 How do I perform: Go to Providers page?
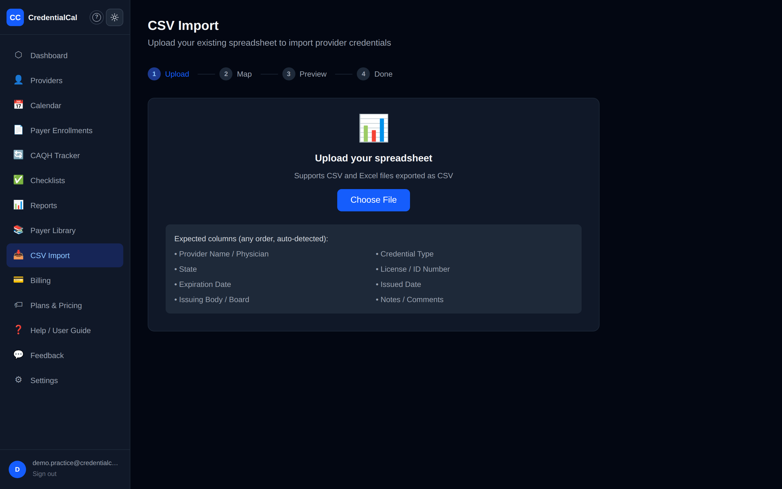(x=65, y=80)
